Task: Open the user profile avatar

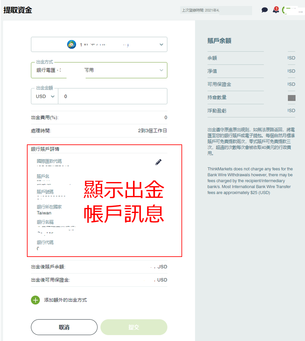Action: coord(284,10)
